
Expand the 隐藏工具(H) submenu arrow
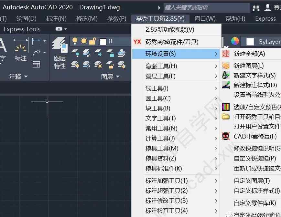[216, 67]
